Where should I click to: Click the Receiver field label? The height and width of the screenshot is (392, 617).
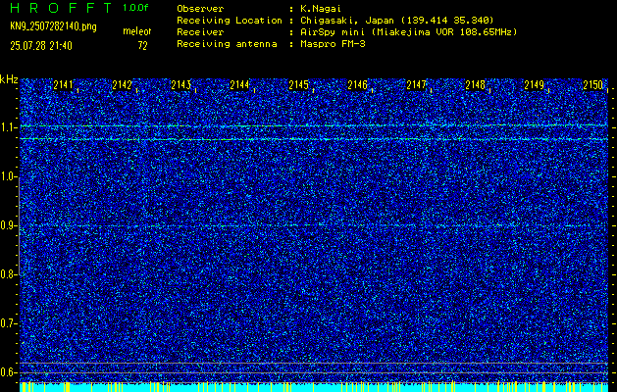(x=200, y=32)
